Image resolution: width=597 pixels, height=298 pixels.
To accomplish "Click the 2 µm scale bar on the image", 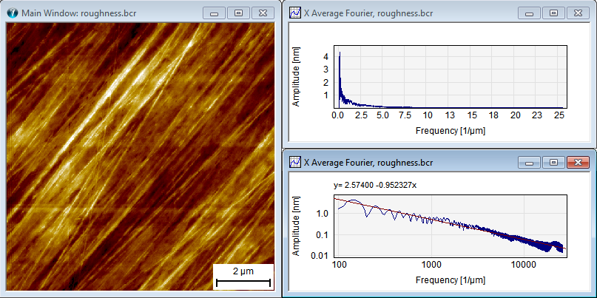I will click(x=243, y=277).
